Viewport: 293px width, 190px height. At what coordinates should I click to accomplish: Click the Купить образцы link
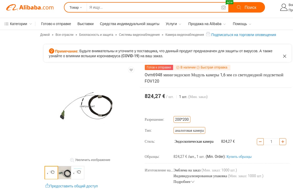[239, 157]
